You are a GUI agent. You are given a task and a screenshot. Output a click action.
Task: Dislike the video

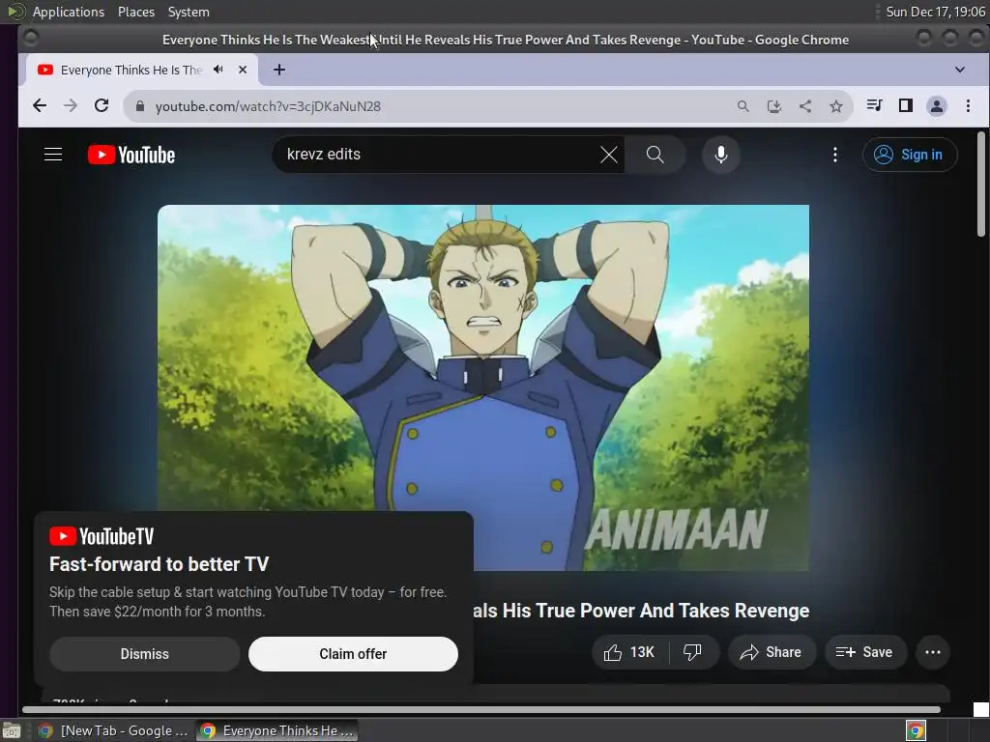(693, 652)
